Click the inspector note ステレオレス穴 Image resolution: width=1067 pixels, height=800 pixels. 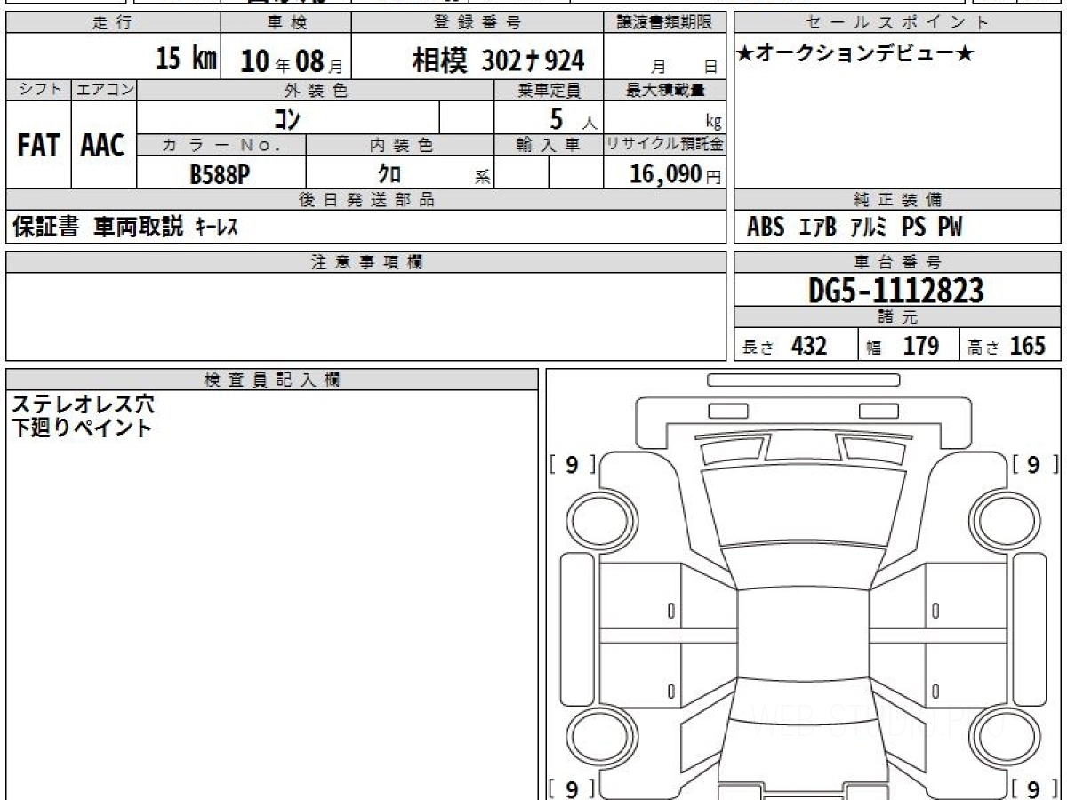click(x=83, y=404)
